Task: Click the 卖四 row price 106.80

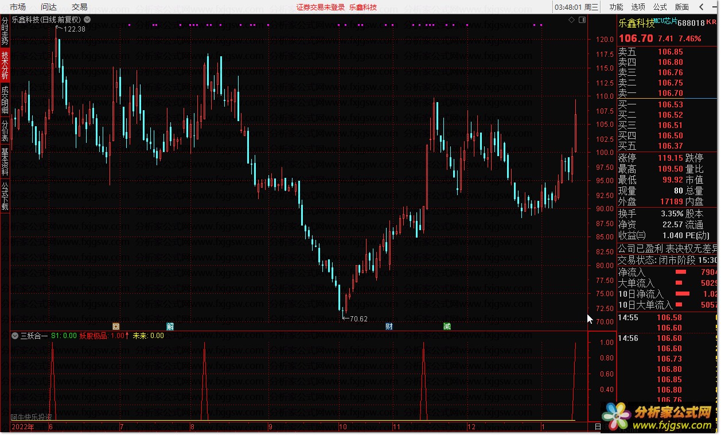Action: pos(670,62)
